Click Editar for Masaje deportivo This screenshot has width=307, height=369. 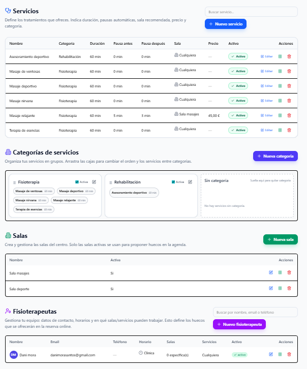pos(267,86)
